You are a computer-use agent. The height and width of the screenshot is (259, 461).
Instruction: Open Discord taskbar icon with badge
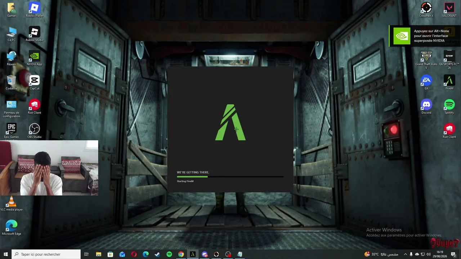[205, 254]
